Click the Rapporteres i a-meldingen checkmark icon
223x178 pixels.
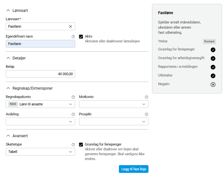pos(213,67)
